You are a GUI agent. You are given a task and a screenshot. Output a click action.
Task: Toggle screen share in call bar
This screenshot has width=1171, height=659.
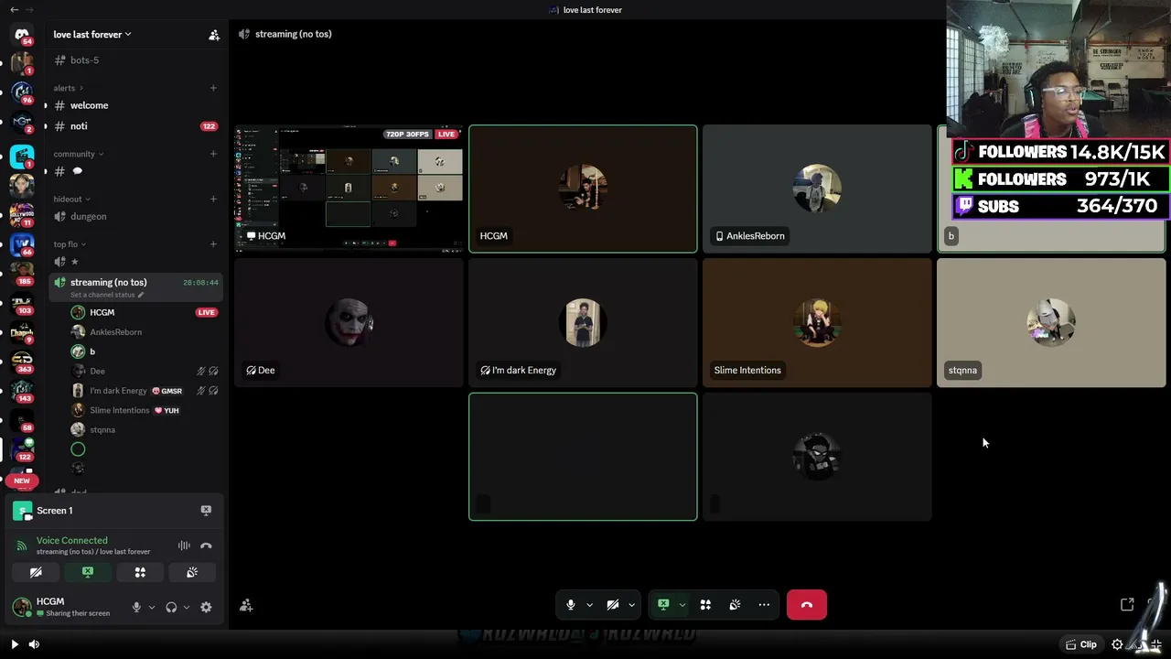coord(663,605)
